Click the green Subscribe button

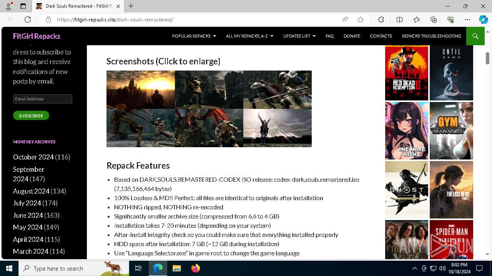pyautogui.click(x=31, y=115)
